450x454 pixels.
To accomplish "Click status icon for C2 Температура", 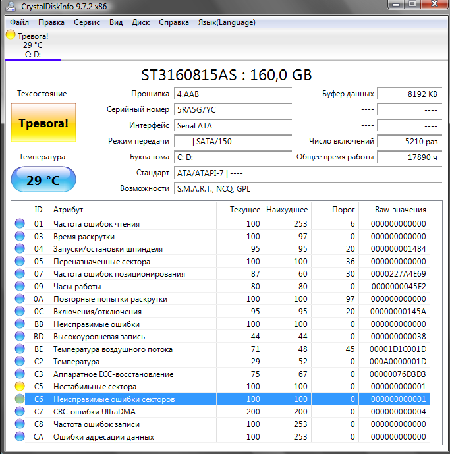I will click(x=20, y=361).
